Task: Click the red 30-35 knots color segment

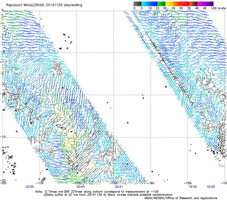Action: click(x=185, y=4)
